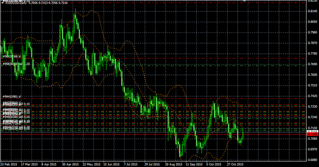Click the red 0.7096 price tag
Screen dimensions: 319x167
(x=313, y=134)
